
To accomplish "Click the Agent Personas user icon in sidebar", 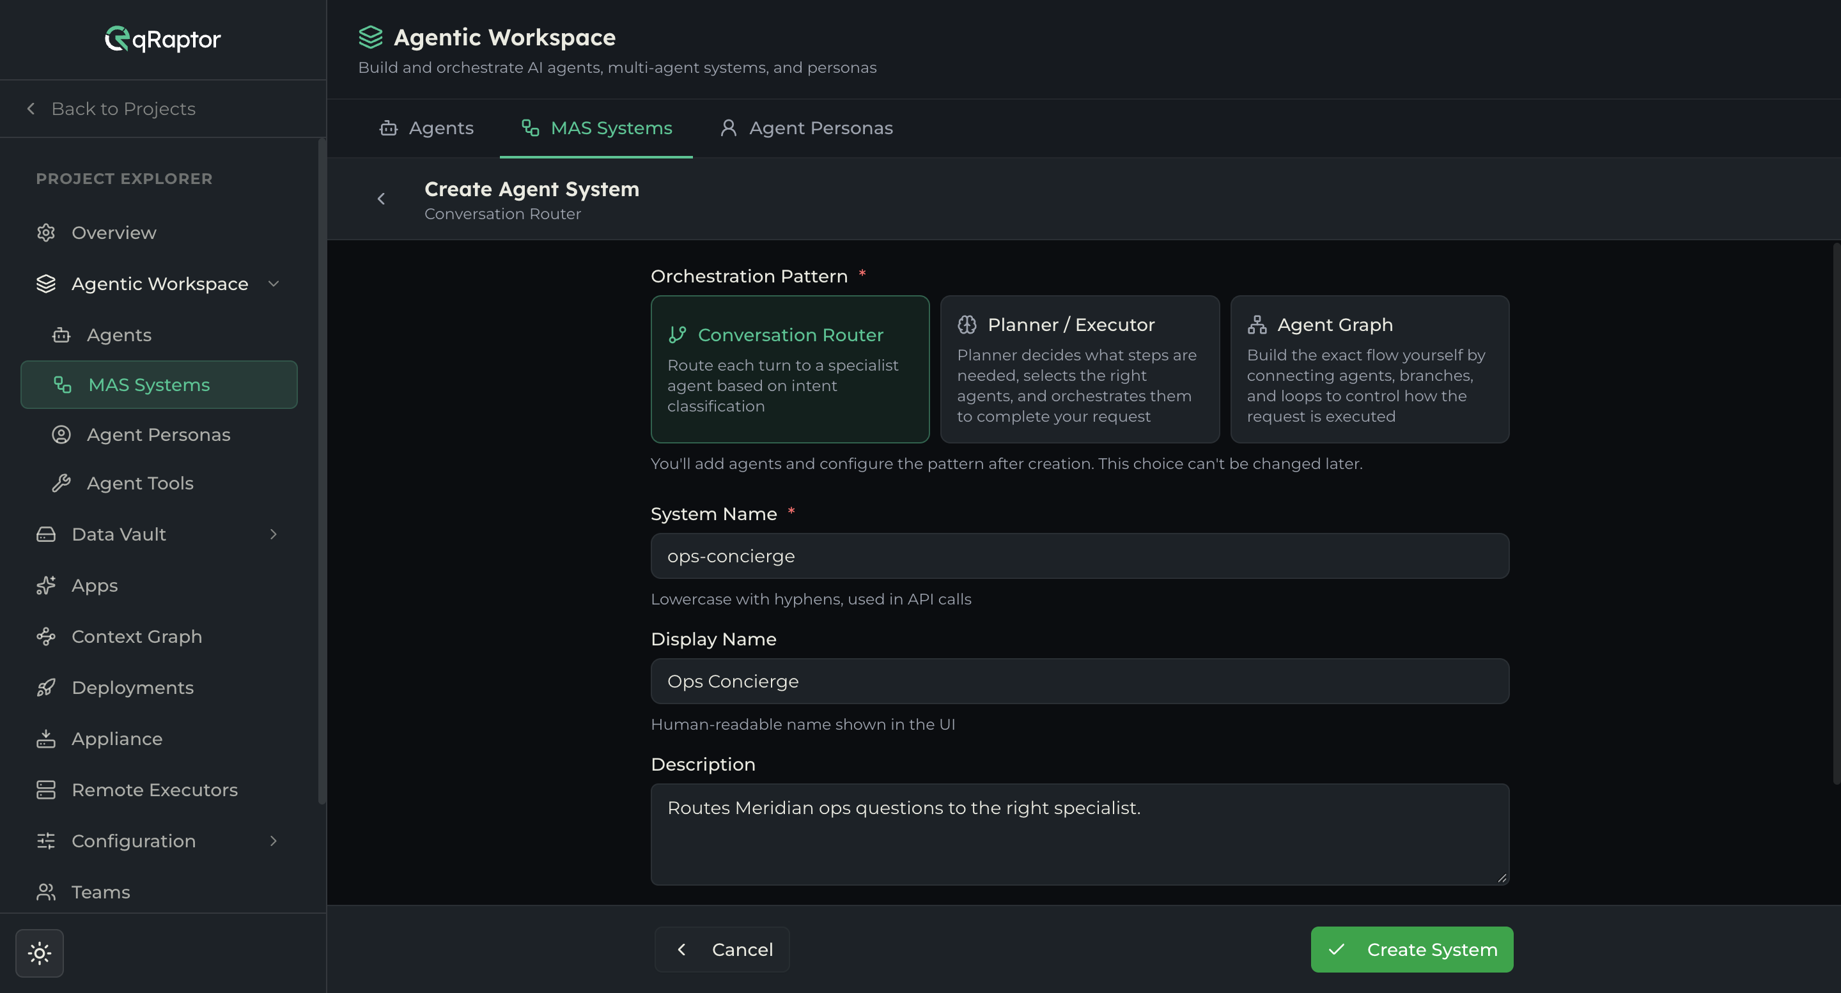I will (61, 435).
